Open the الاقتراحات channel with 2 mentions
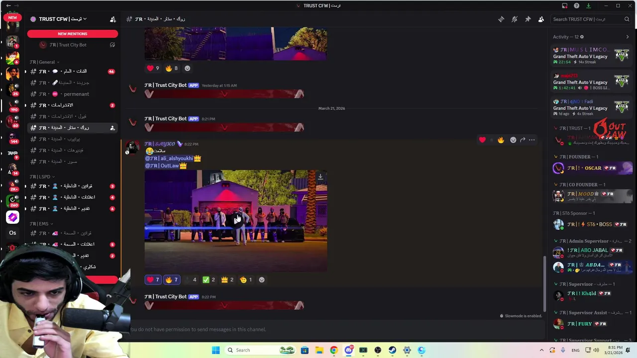The height and width of the screenshot is (358, 637). tap(73, 105)
